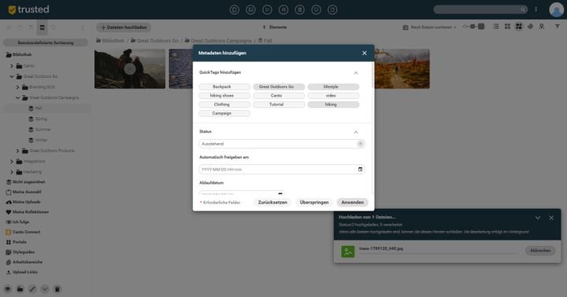Open the presentation file-type filter in header
567x297 pixels.
316,9
